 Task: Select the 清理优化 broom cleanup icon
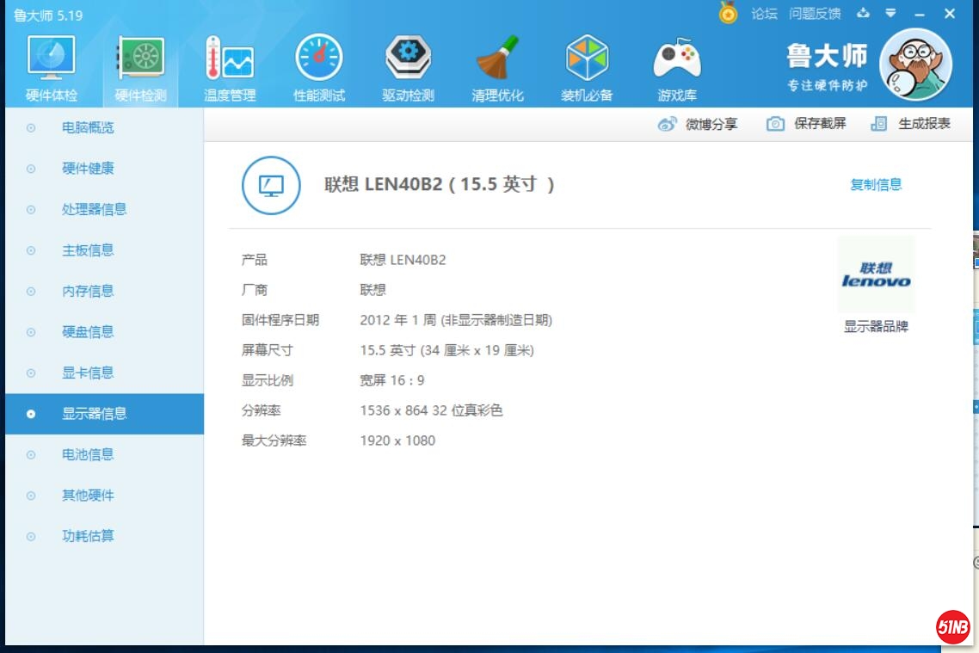(x=497, y=60)
